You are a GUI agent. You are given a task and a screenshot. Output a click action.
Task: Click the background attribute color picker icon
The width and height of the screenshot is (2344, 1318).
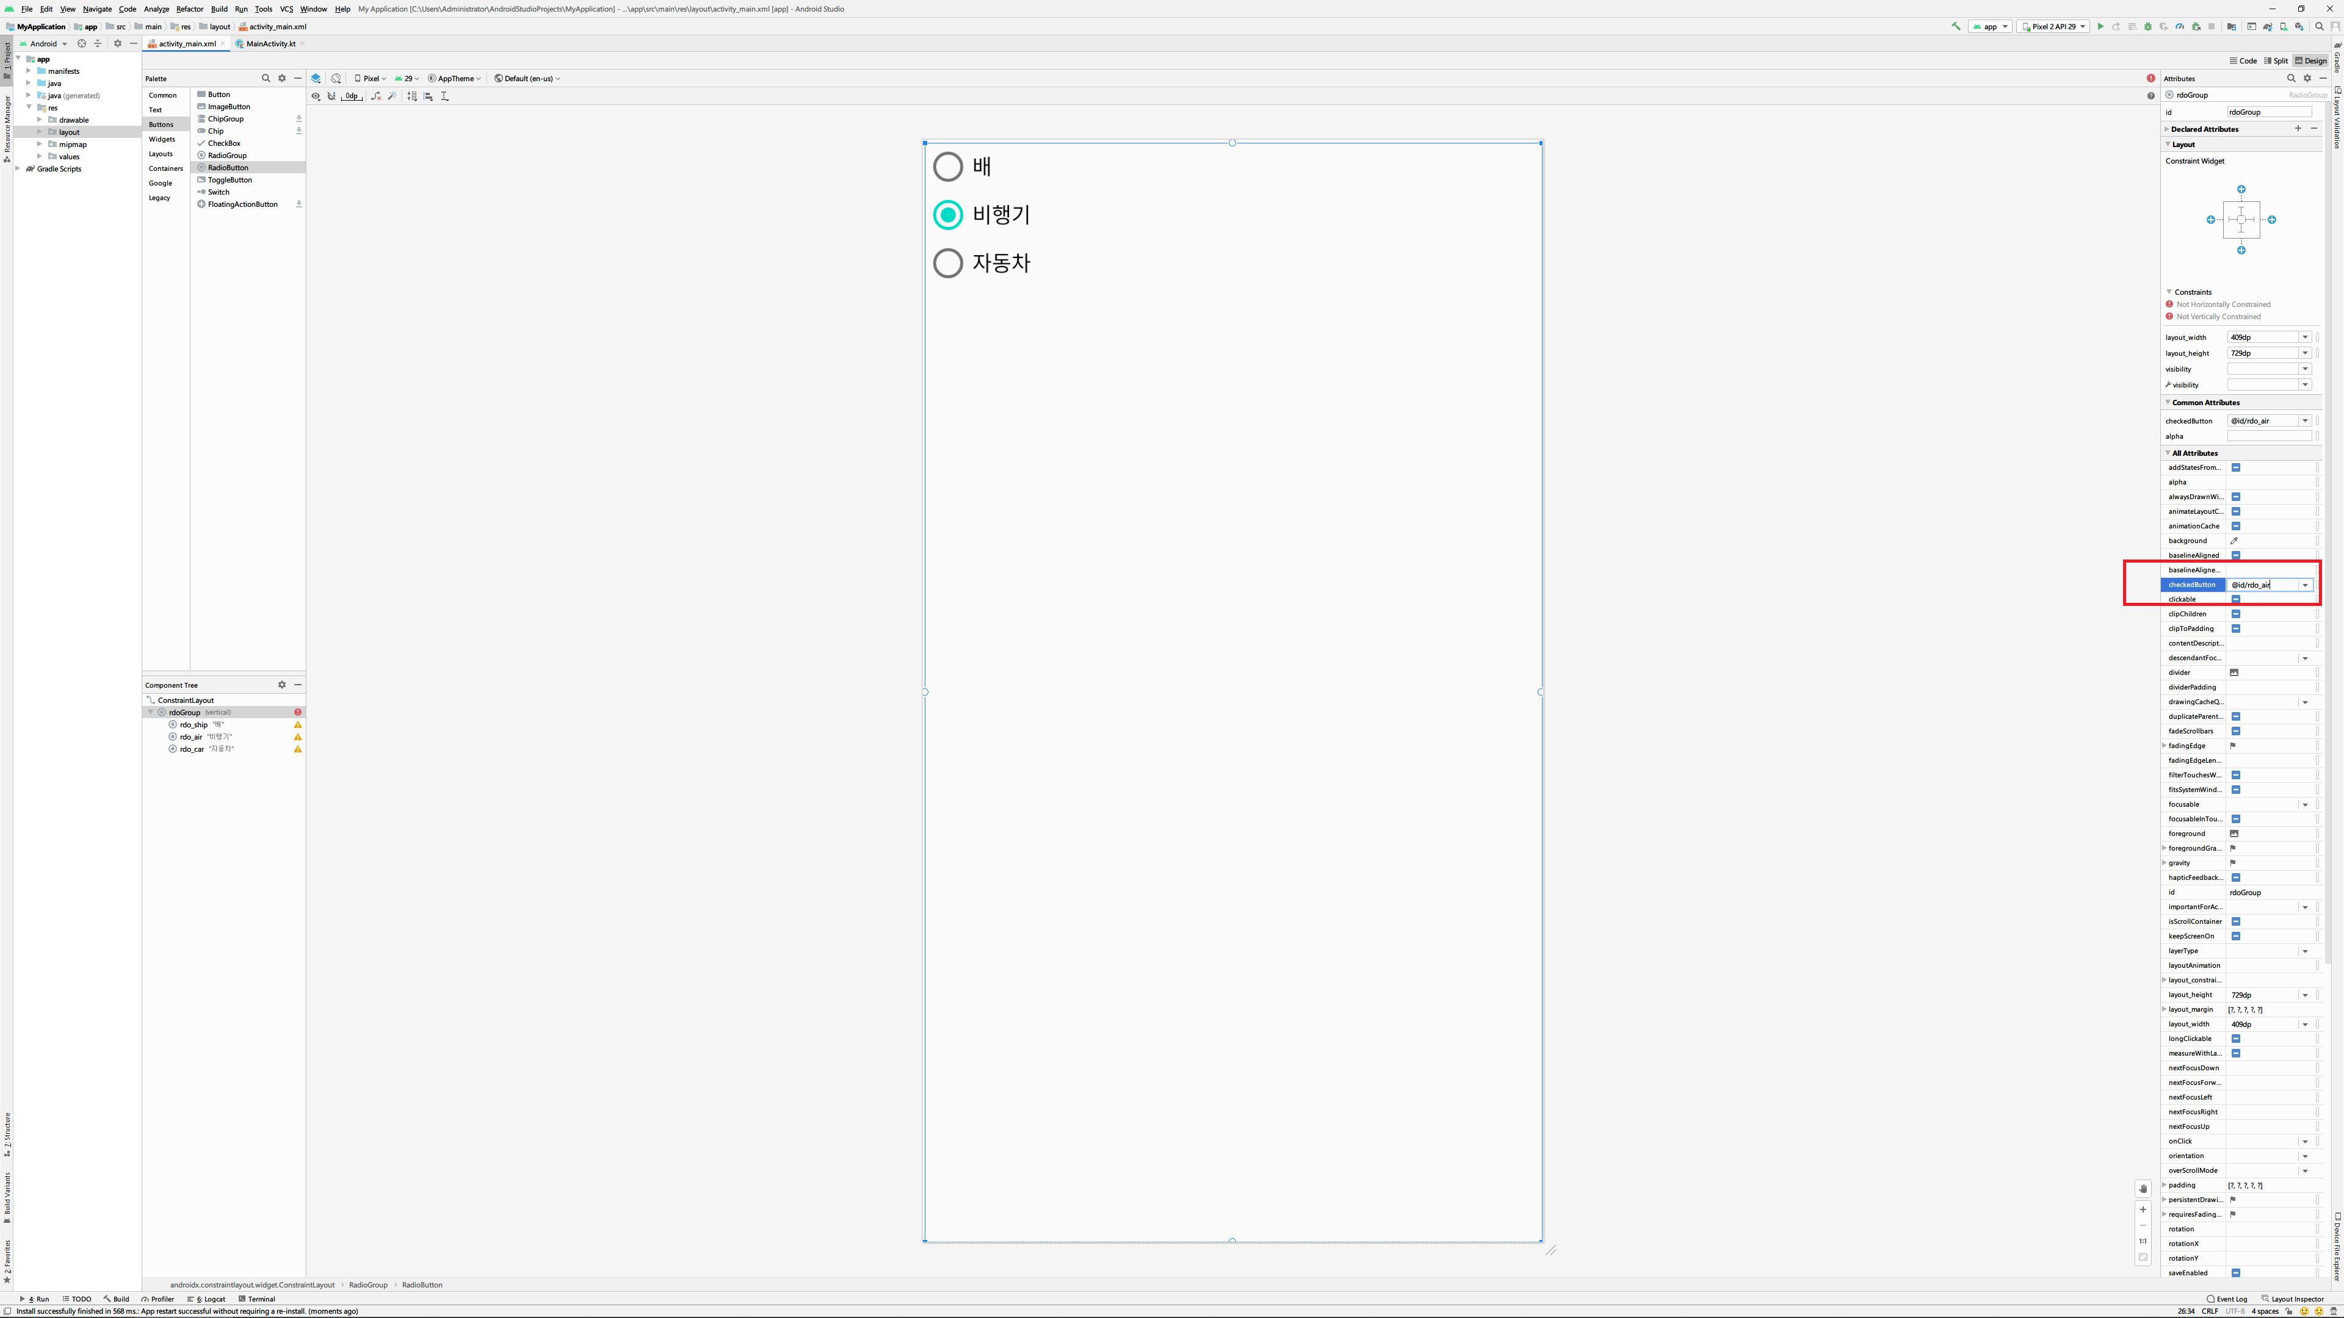point(2234,540)
